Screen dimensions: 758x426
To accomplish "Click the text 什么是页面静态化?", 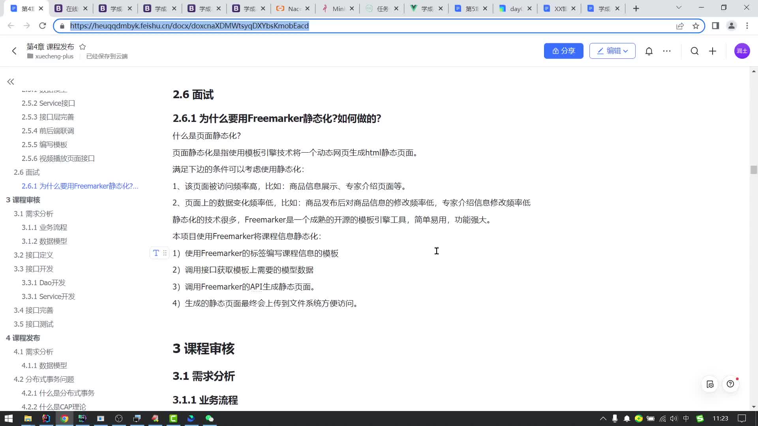I will point(206,136).
